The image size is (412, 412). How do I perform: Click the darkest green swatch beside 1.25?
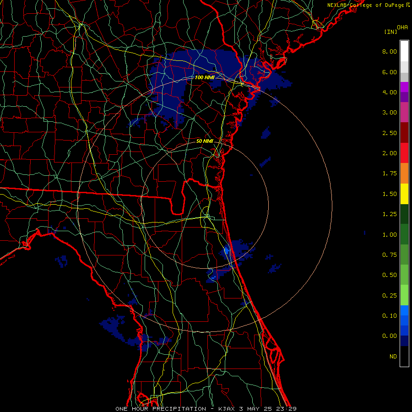404,214
